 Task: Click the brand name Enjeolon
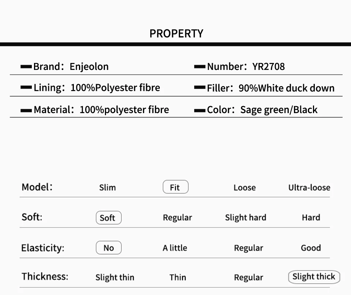pos(89,67)
